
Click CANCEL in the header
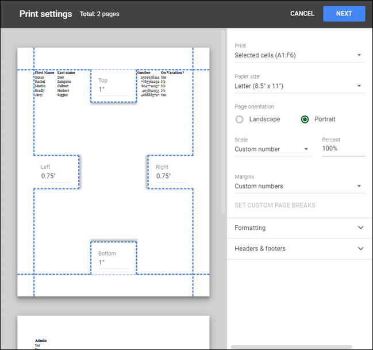(x=302, y=14)
